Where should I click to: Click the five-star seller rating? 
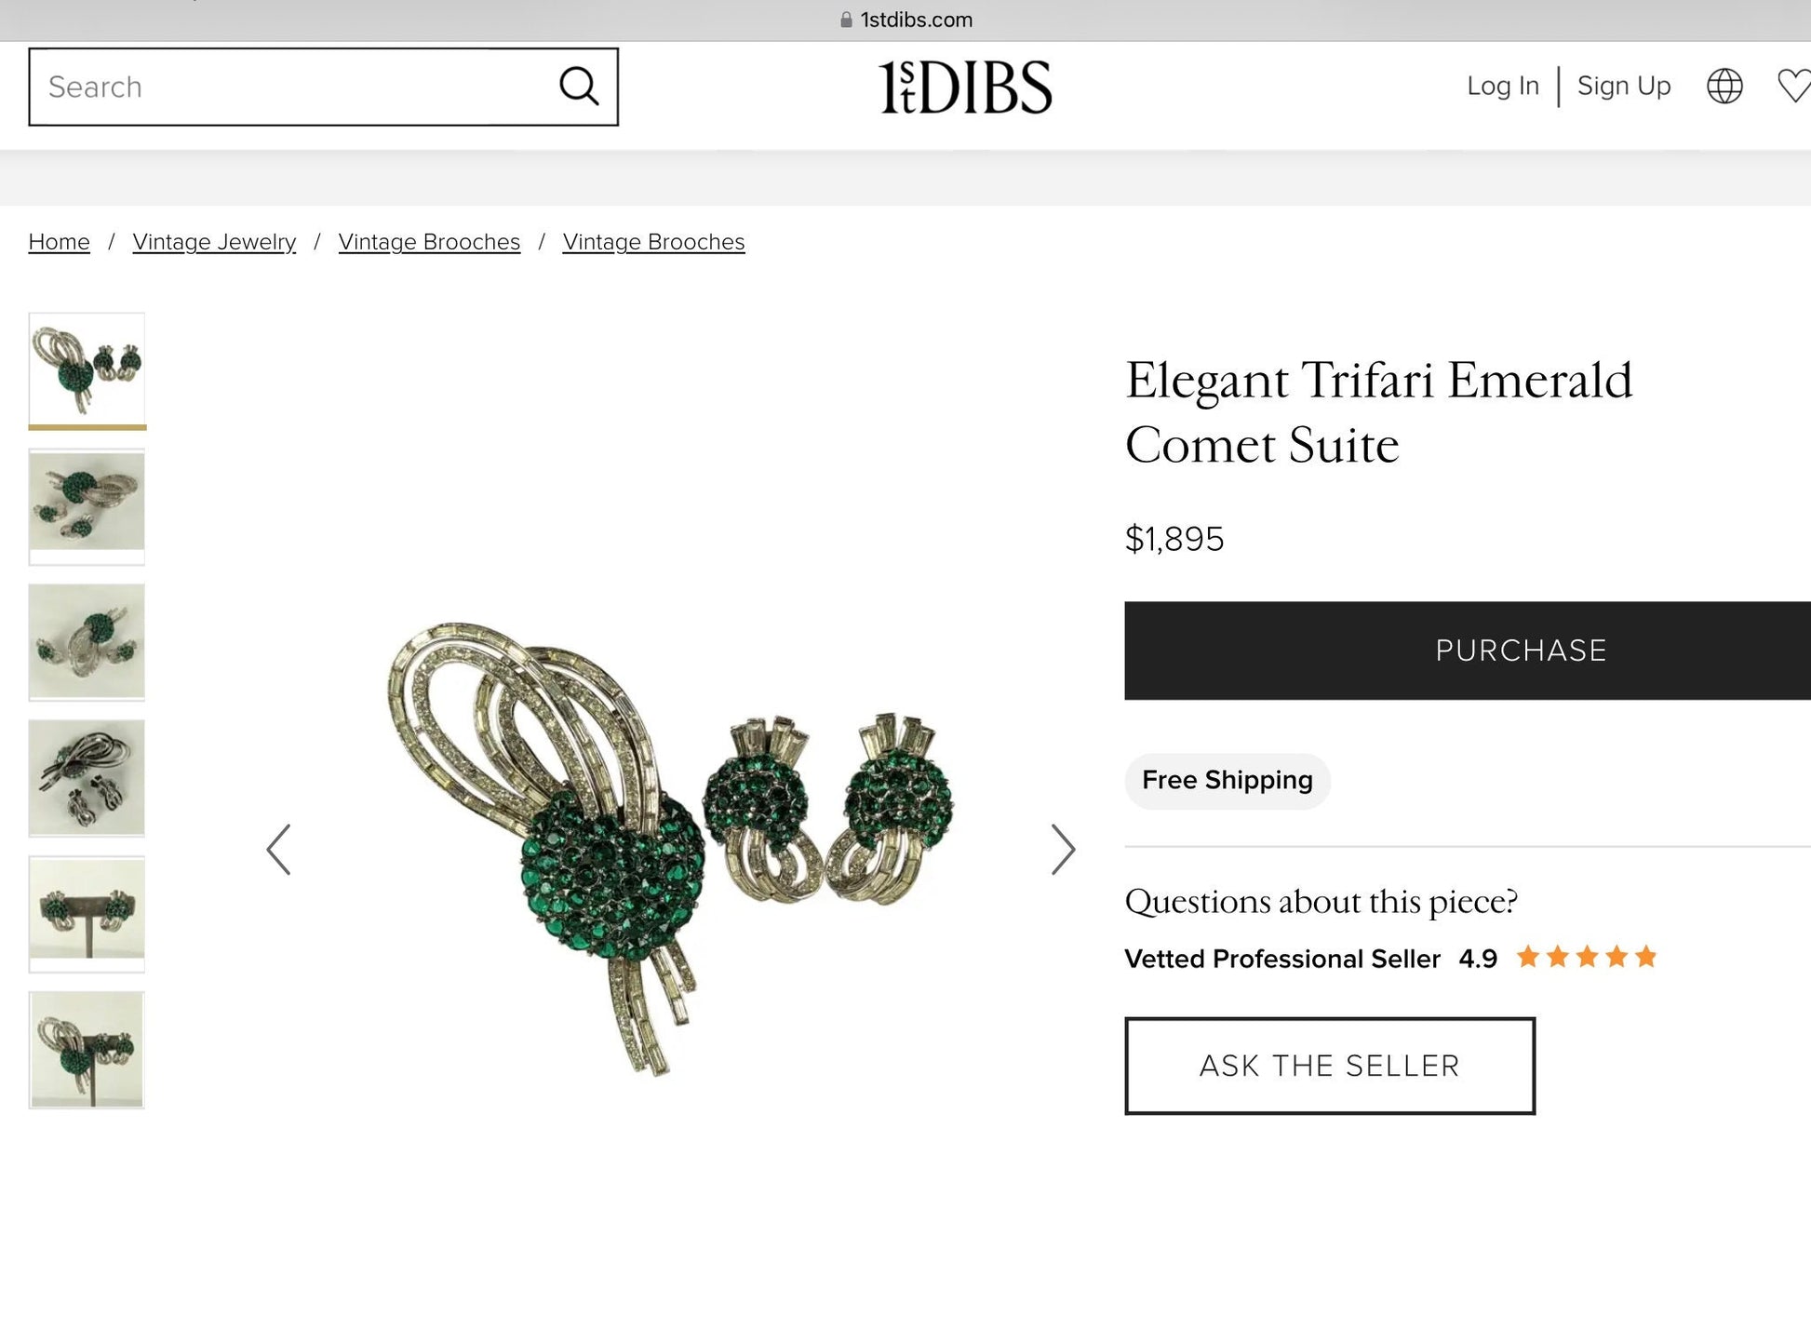(1587, 957)
